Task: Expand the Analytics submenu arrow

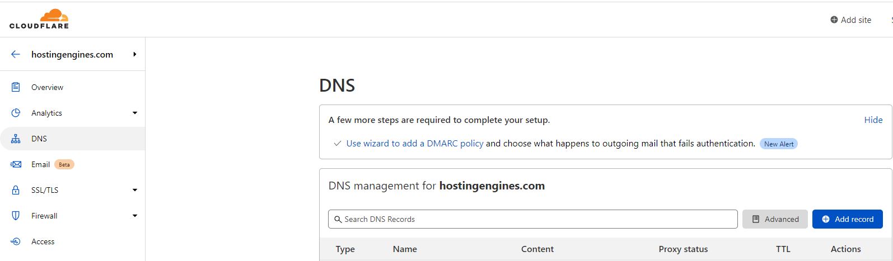Action: tap(135, 113)
